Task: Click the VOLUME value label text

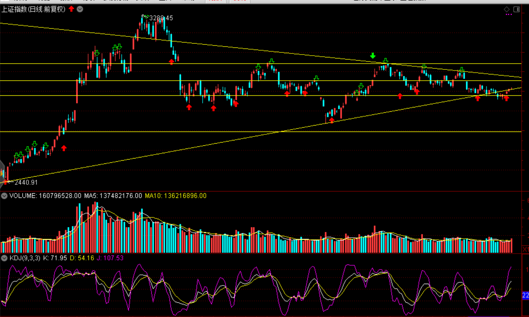Action: (46, 196)
